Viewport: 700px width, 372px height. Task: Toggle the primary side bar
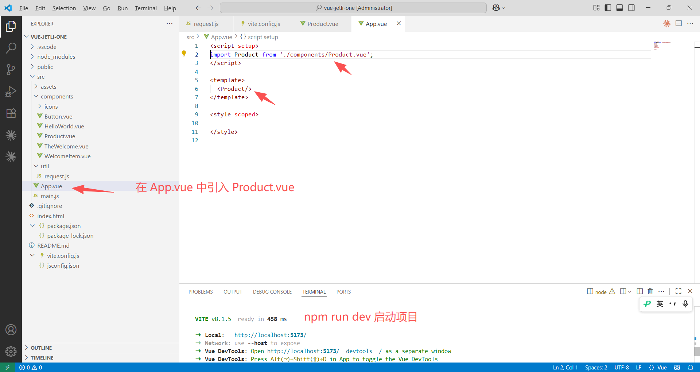click(x=608, y=8)
